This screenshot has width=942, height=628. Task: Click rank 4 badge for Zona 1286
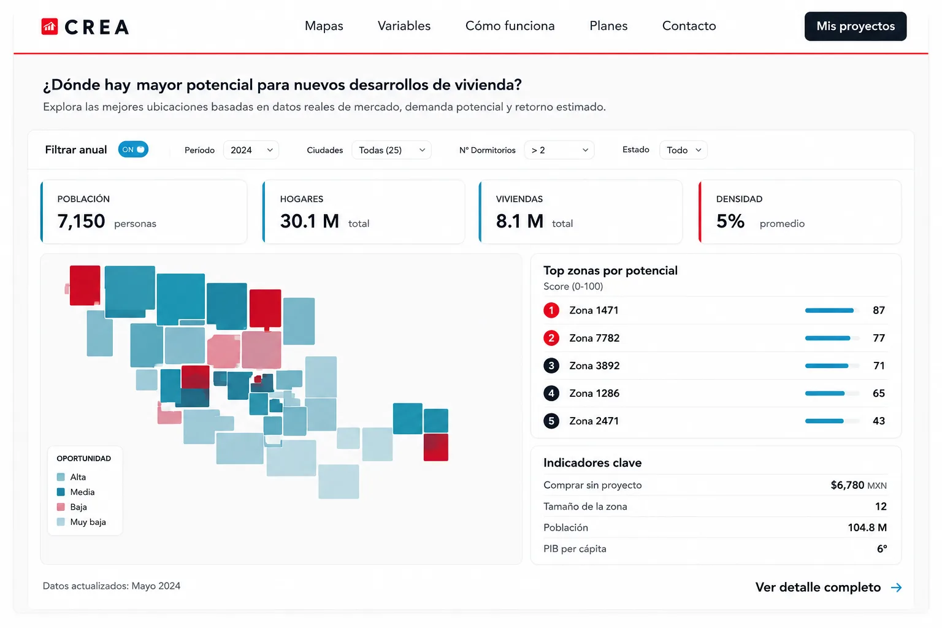(551, 393)
